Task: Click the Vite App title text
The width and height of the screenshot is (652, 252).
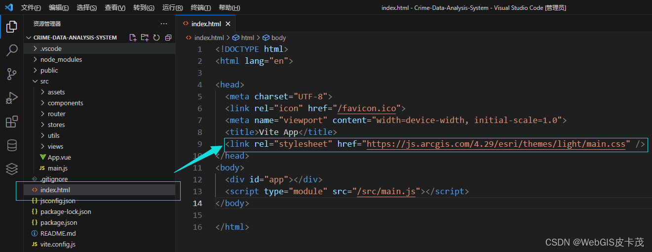Action: [279, 132]
